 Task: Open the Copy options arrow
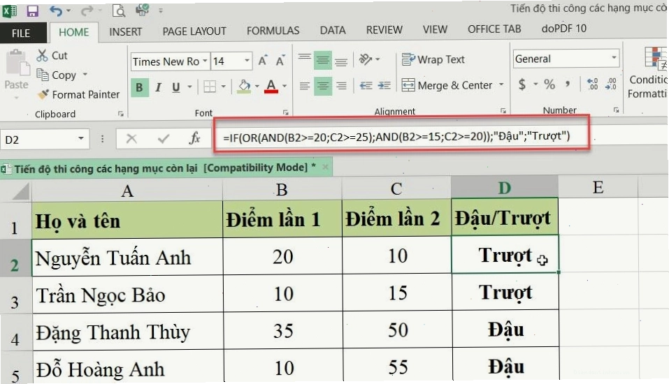pos(85,75)
